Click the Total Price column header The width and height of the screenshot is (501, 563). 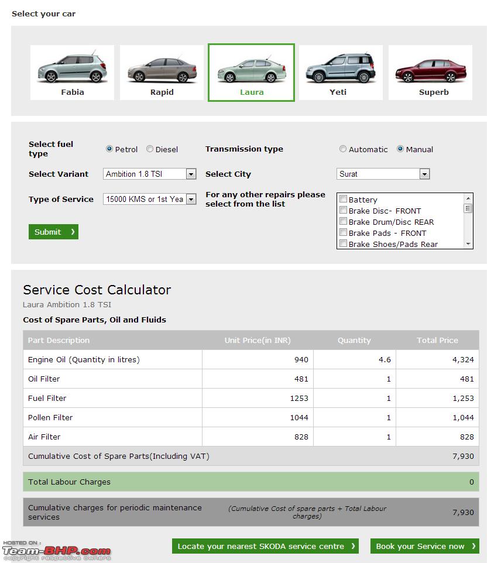pos(437,341)
